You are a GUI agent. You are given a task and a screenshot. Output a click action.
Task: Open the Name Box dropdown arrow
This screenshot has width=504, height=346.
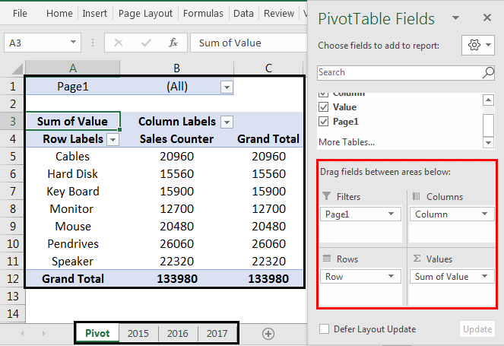(73, 42)
